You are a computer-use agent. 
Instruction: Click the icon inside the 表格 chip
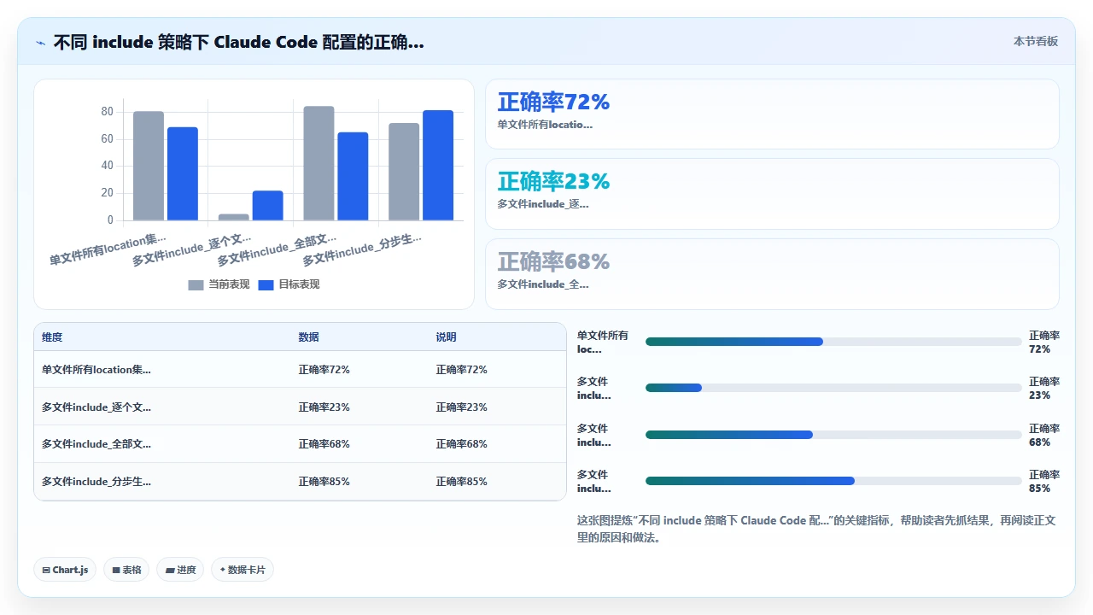click(x=116, y=570)
